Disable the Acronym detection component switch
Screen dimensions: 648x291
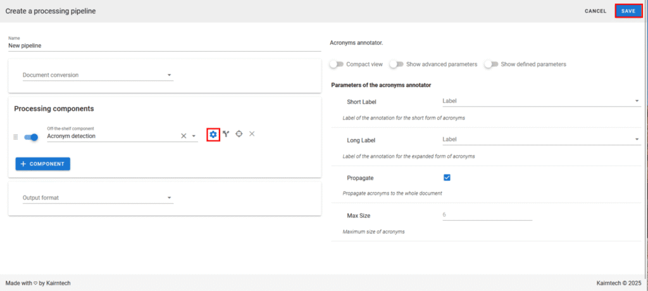[30, 137]
